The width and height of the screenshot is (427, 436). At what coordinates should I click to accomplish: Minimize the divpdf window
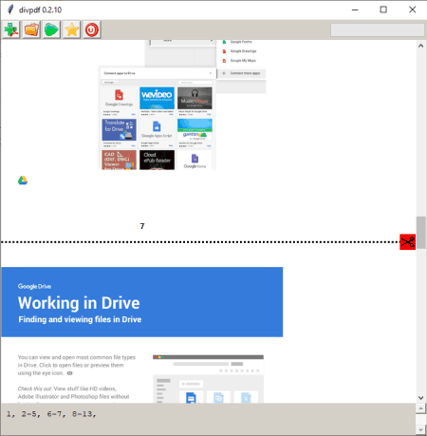click(x=355, y=9)
